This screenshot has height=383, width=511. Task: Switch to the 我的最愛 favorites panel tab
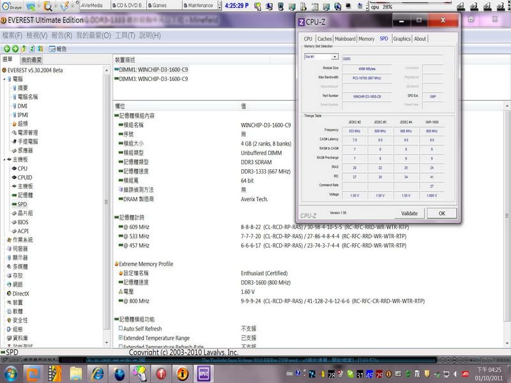click(31, 59)
